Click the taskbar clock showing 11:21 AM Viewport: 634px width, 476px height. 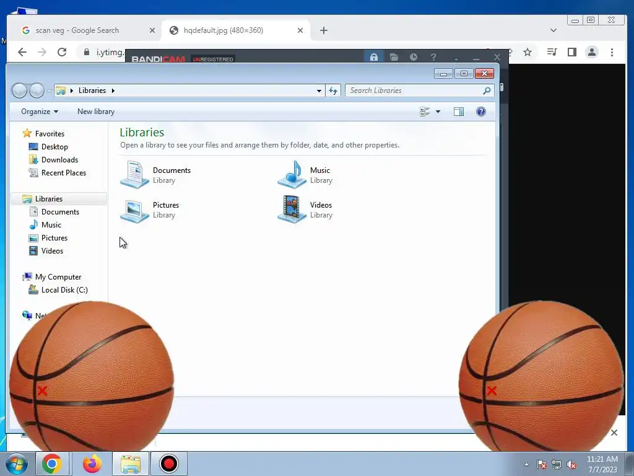602,464
